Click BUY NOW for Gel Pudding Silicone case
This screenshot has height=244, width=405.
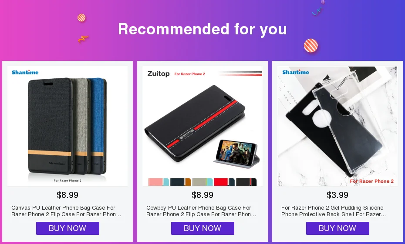[x=337, y=228]
